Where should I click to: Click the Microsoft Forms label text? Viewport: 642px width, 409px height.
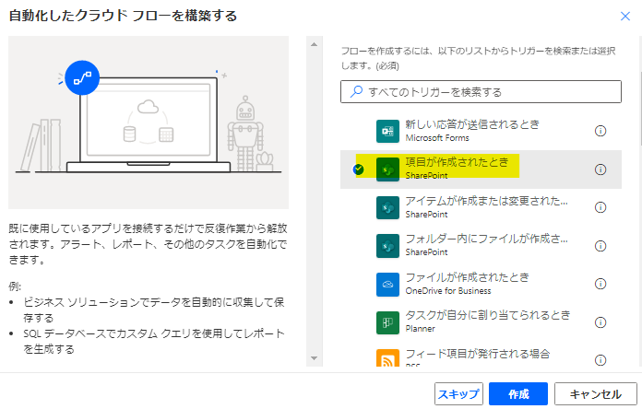[x=437, y=138]
